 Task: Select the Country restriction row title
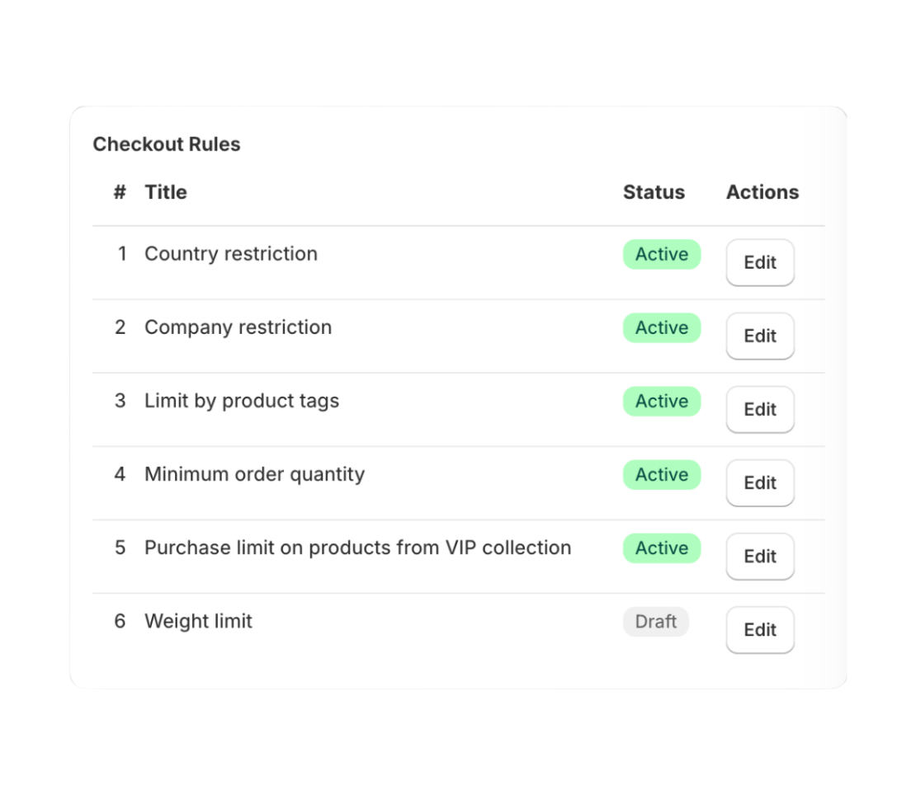[231, 254]
